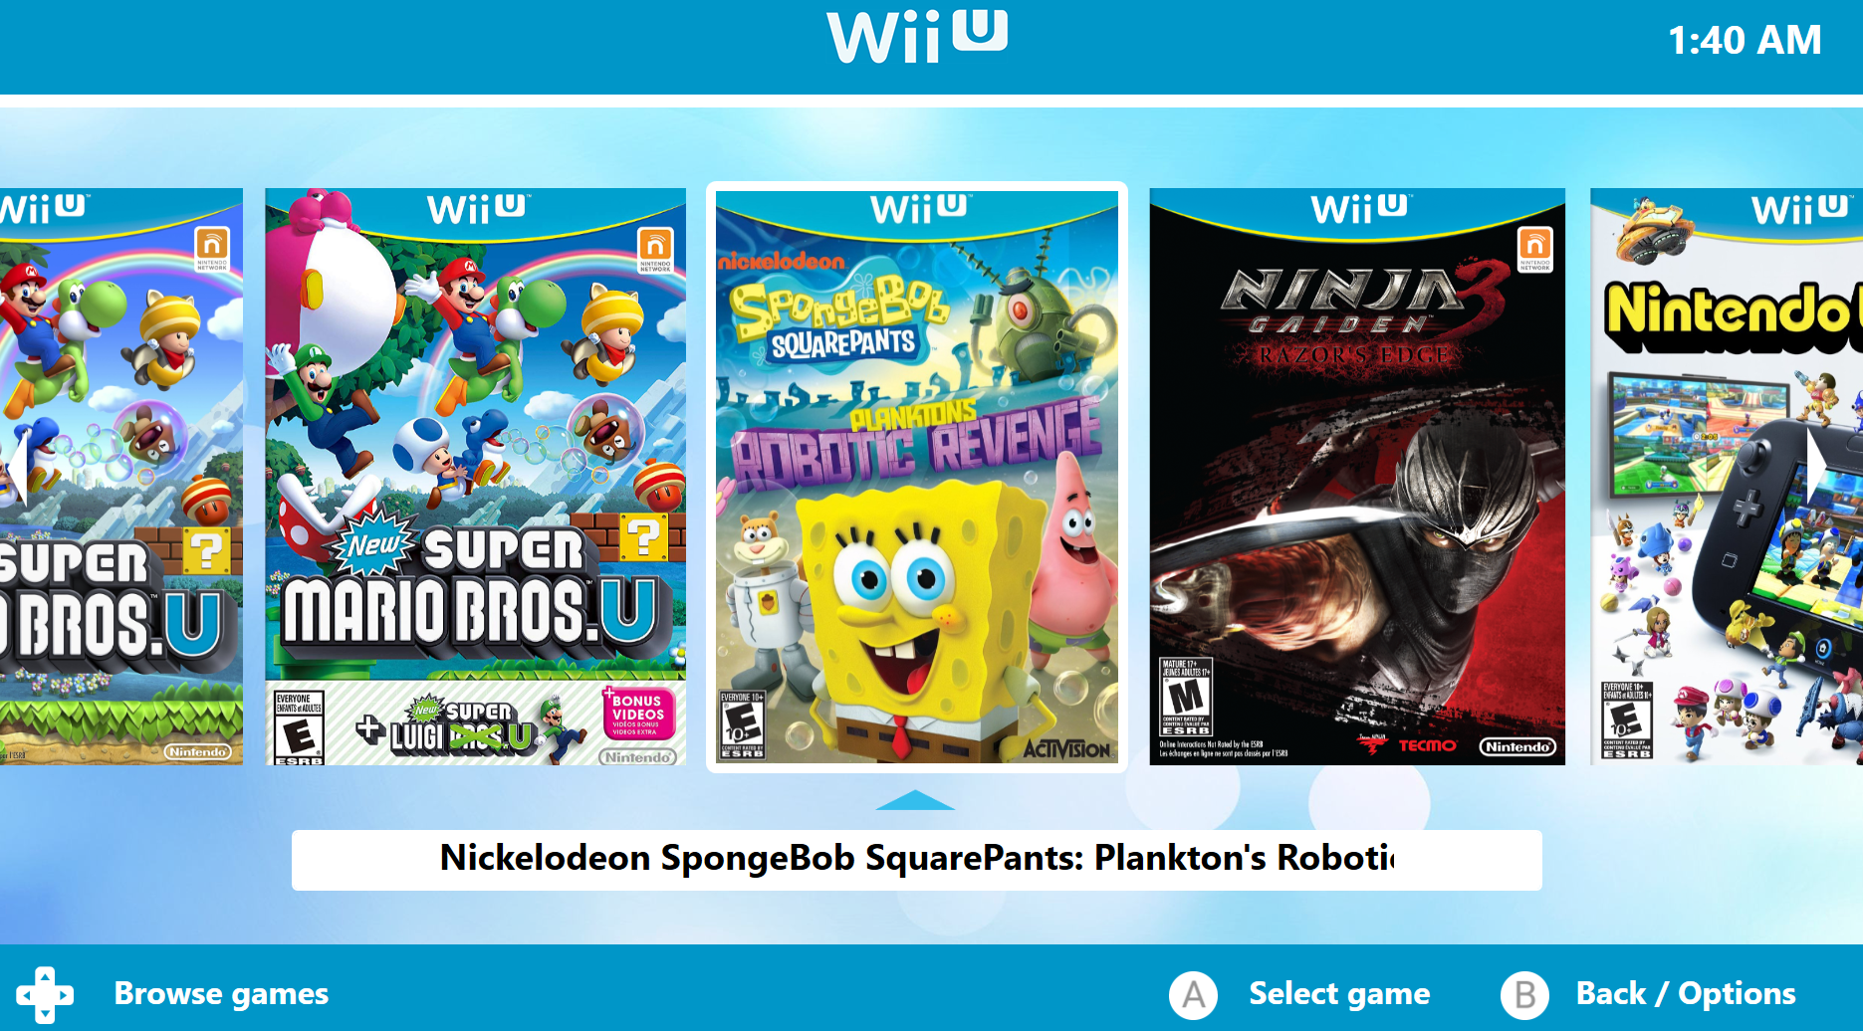Click the Browse games label
The image size is (1863, 1031).
tap(221, 993)
